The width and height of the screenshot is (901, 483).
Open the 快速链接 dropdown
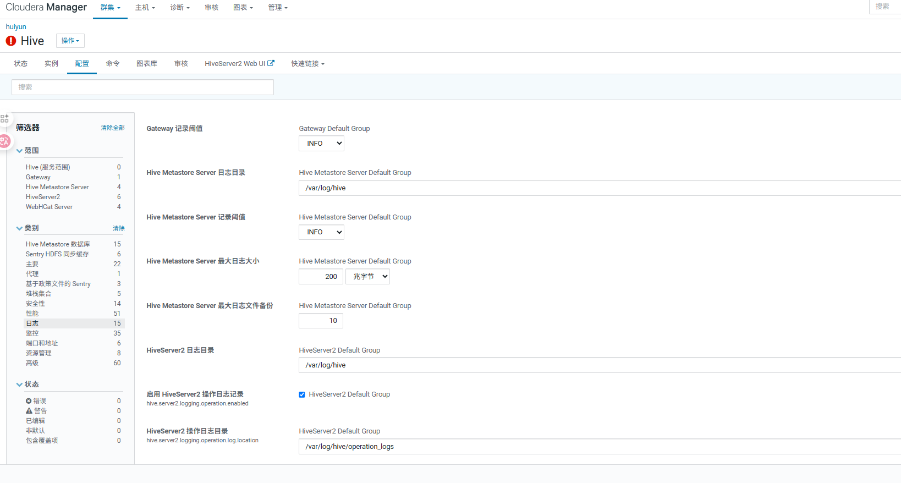tap(307, 64)
